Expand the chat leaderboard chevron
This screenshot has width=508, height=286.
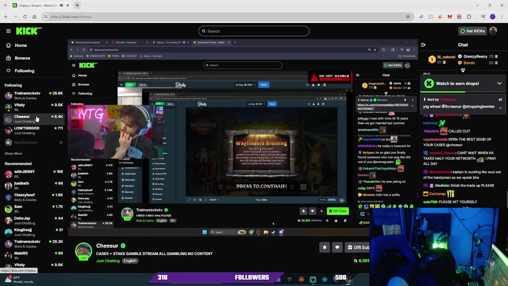(463, 70)
